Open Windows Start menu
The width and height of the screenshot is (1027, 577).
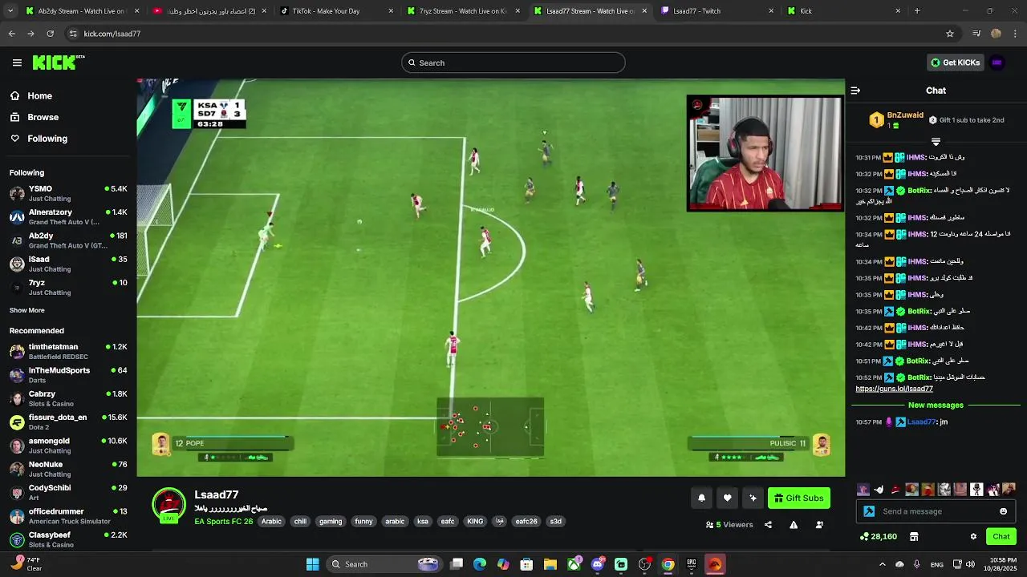point(312,564)
